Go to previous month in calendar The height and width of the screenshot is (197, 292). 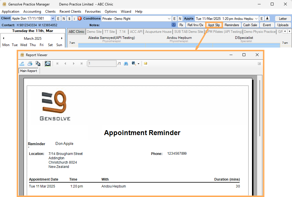(x=3, y=38)
